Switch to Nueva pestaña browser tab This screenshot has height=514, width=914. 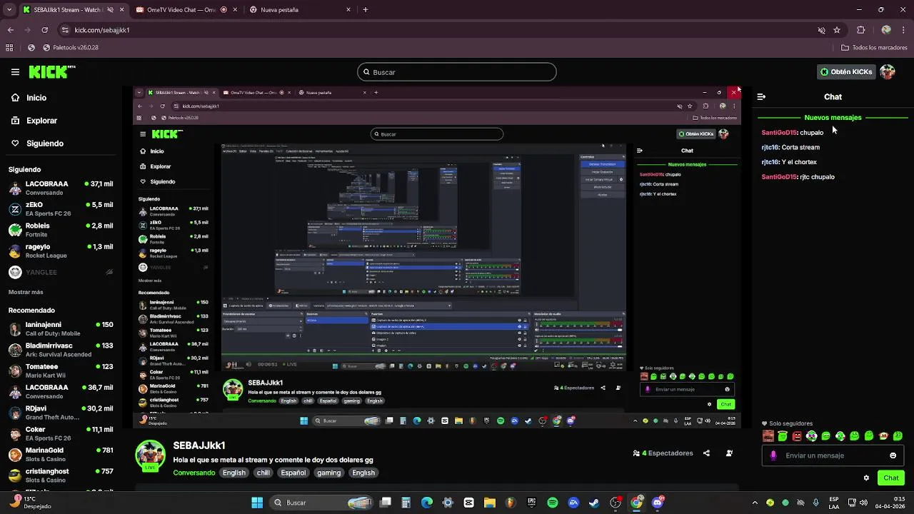(300, 10)
